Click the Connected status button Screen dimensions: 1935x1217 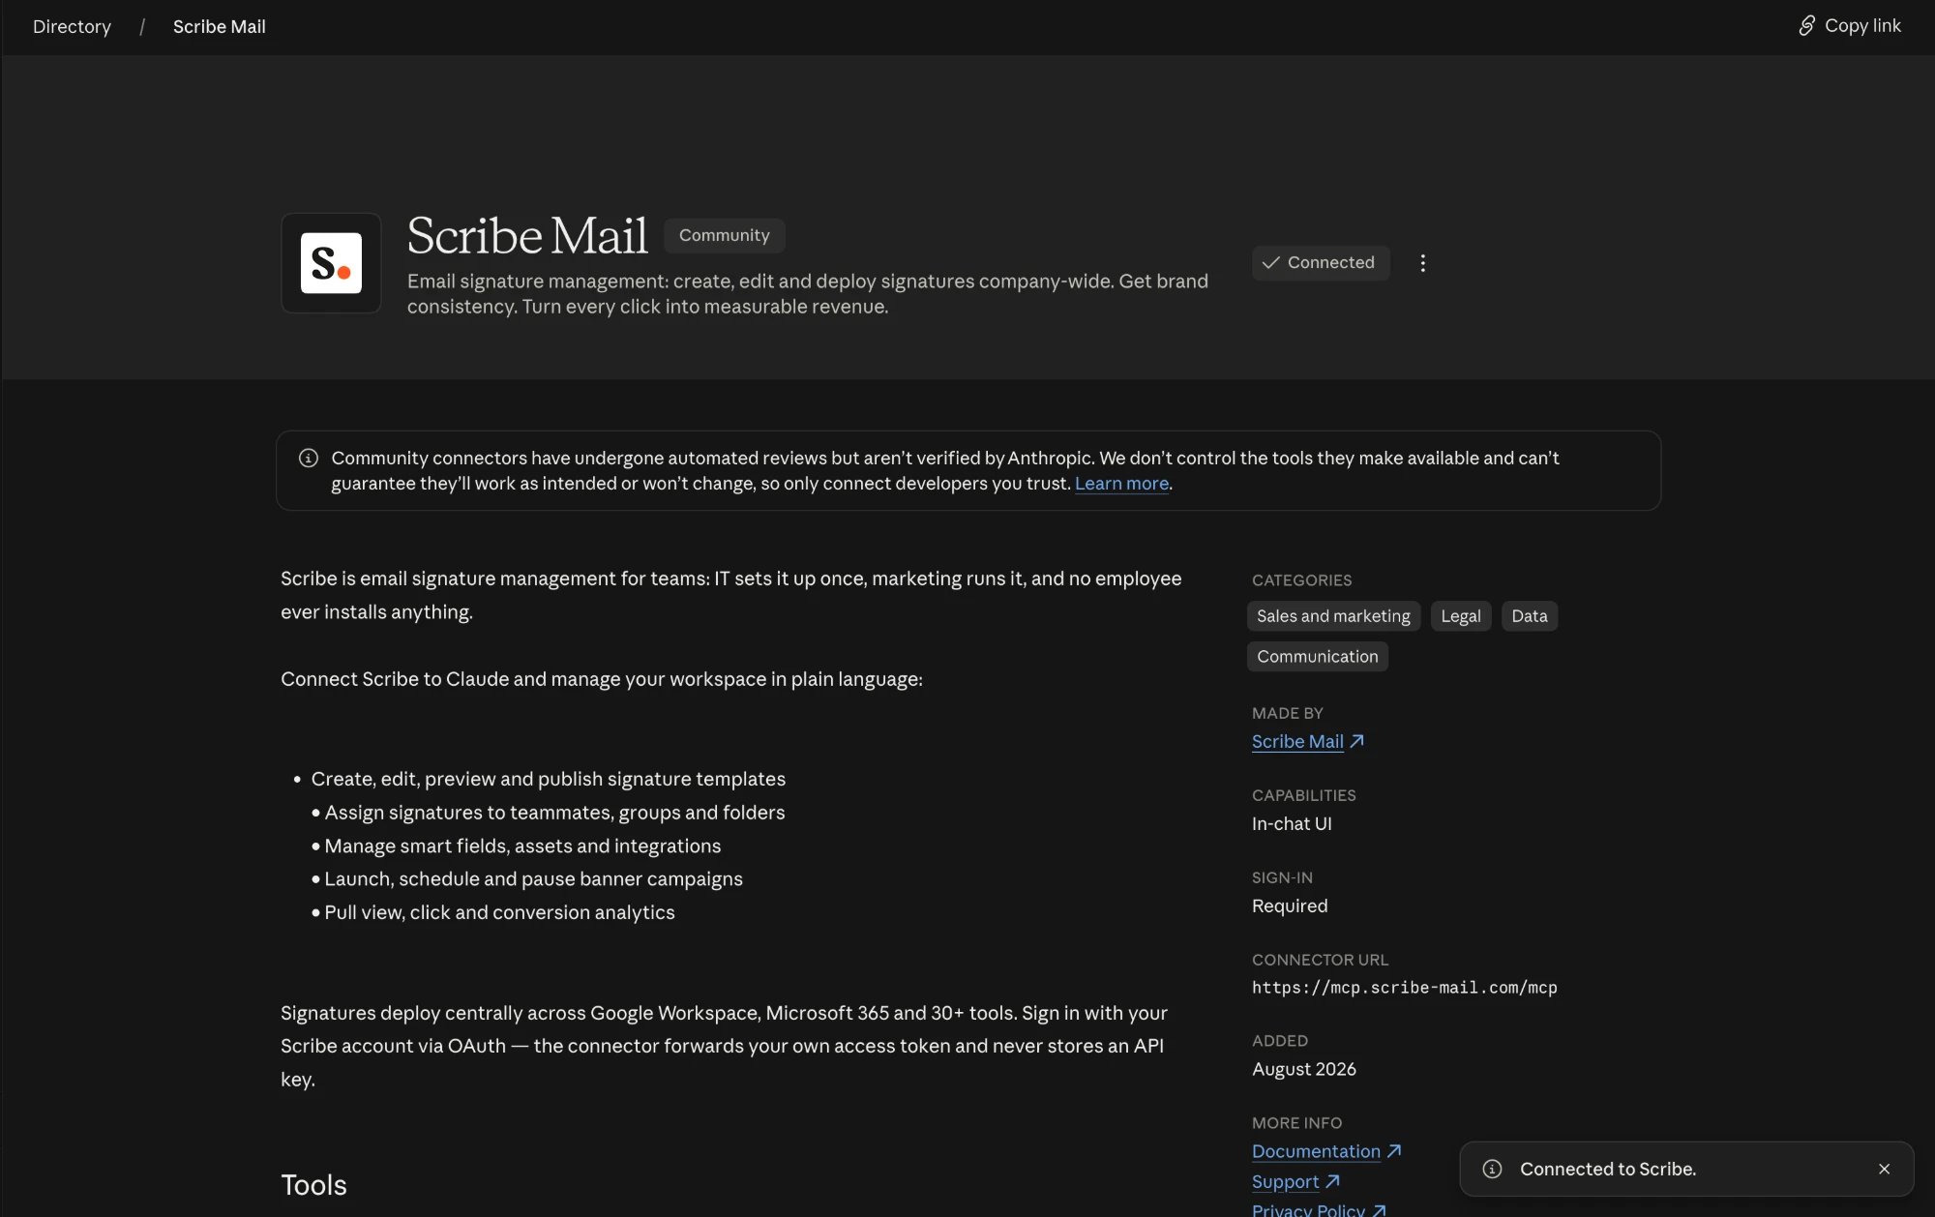click(1321, 263)
